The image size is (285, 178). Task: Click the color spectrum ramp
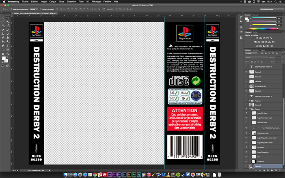click(263, 29)
